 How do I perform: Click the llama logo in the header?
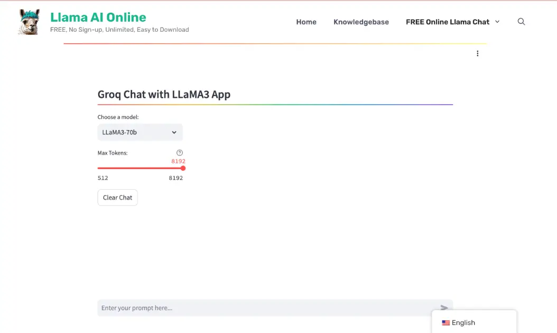(x=28, y=22)
